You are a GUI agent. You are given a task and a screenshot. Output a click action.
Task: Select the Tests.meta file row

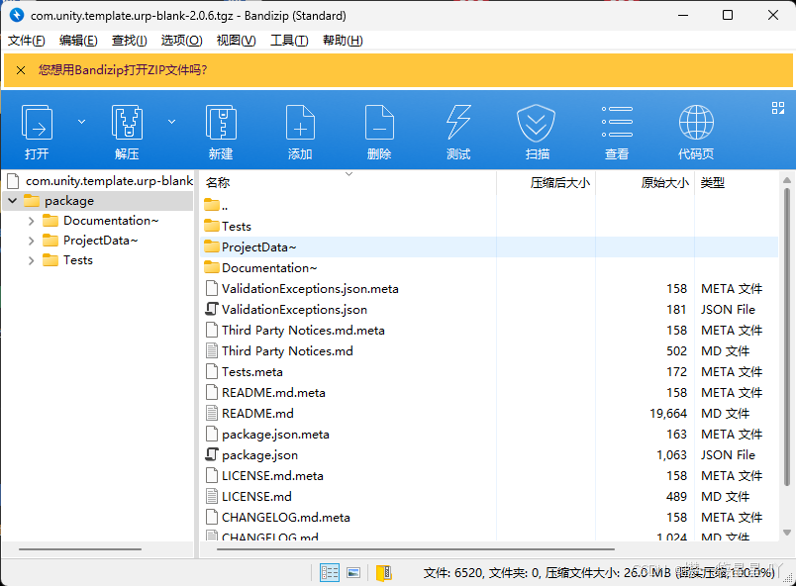[x=489, y=371]
